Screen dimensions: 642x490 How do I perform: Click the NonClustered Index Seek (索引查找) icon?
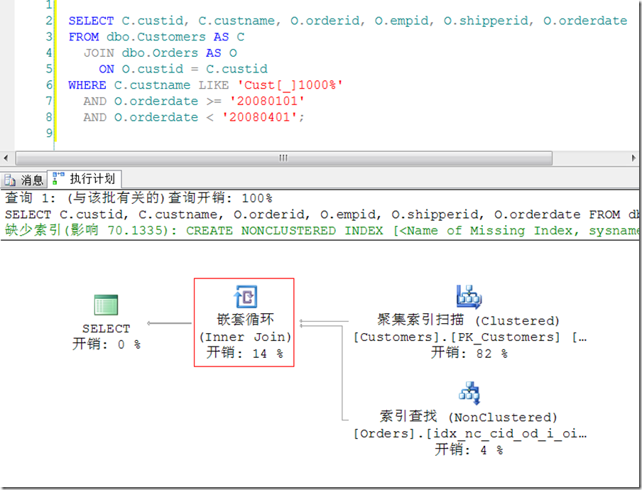click(469, 393)
